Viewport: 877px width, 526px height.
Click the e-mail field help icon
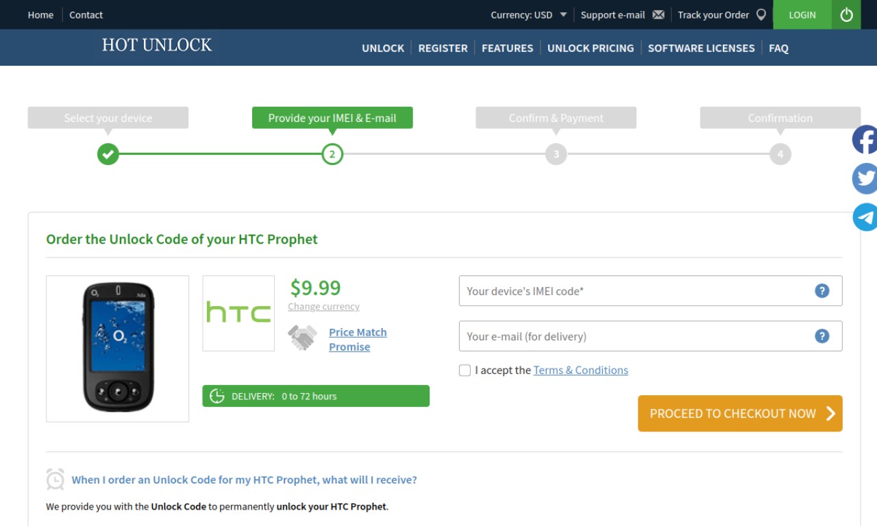tap(822, 336)
